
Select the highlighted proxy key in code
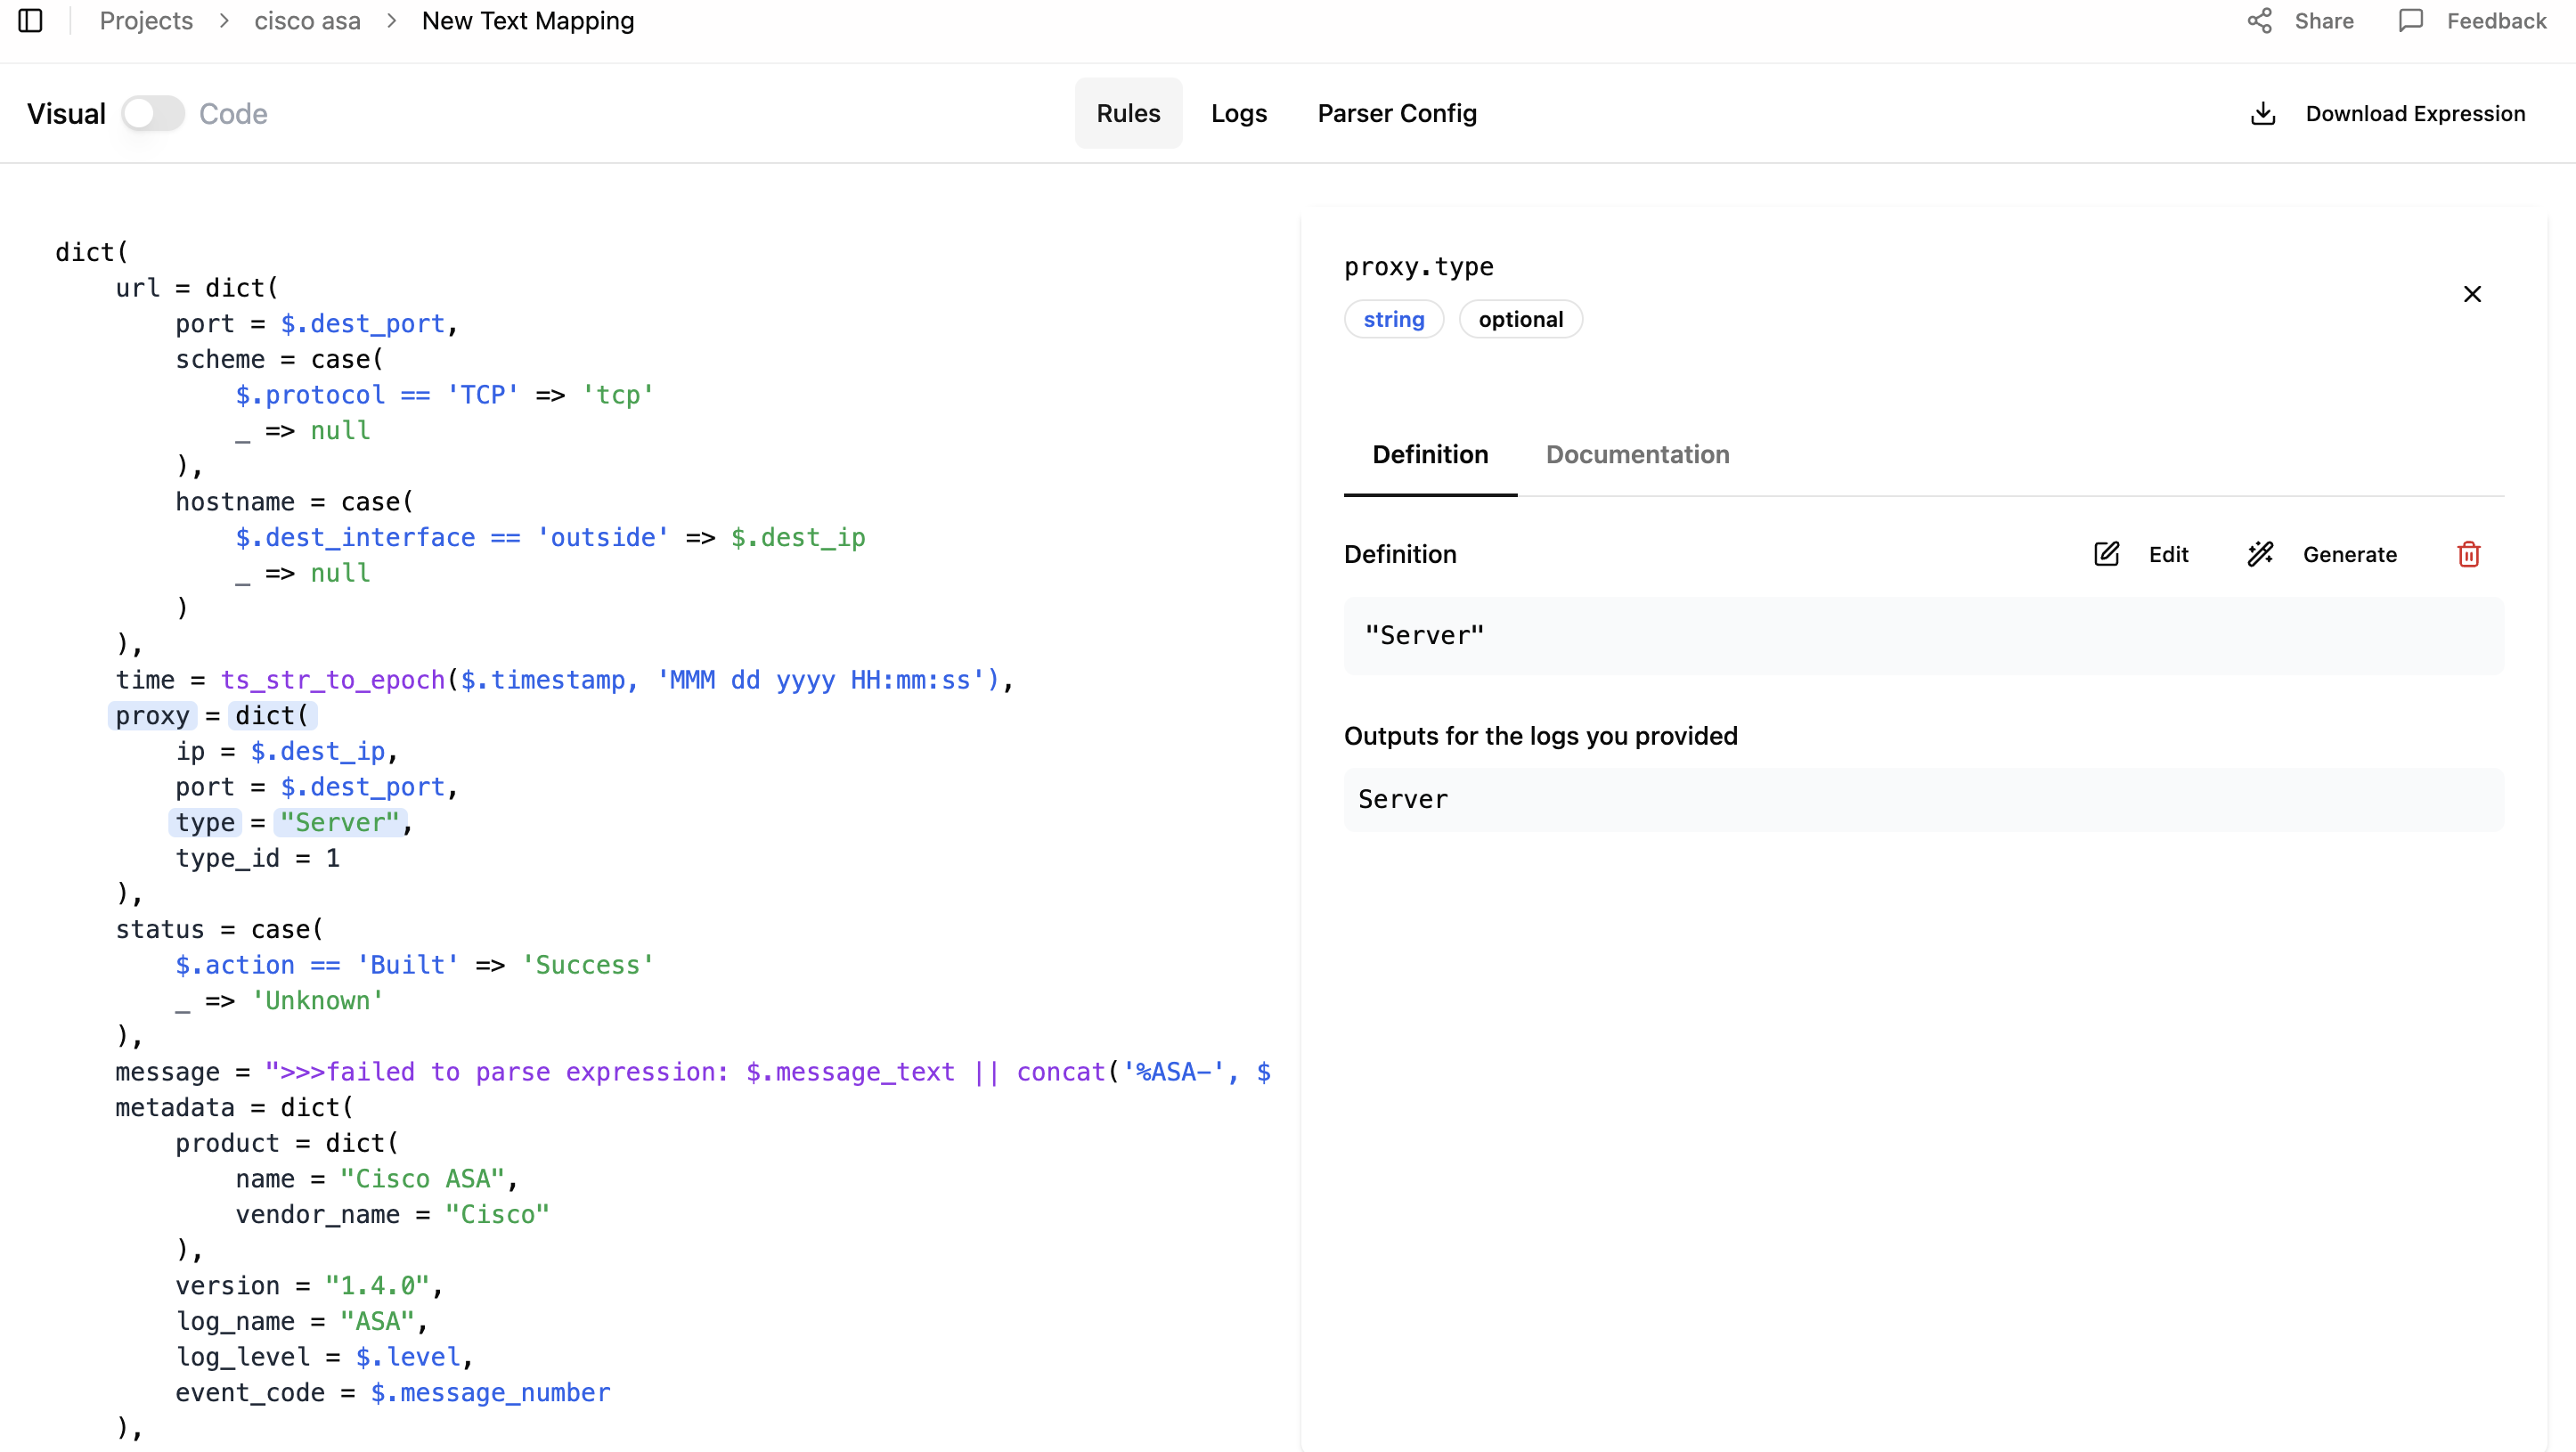click(x=152, y=716)
